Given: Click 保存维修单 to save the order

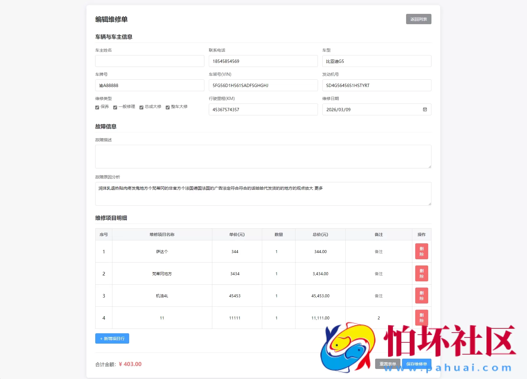Looking at the screenshot, I should click(416, 364).
